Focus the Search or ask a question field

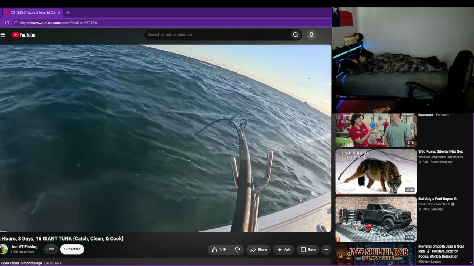click(218, 35)
